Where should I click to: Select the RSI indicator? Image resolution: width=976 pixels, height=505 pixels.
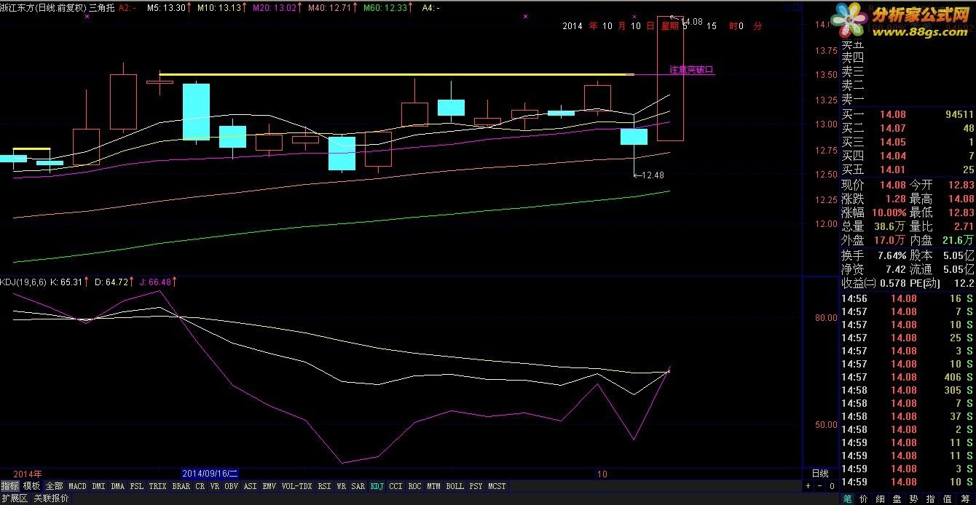(x=324, y=486)
